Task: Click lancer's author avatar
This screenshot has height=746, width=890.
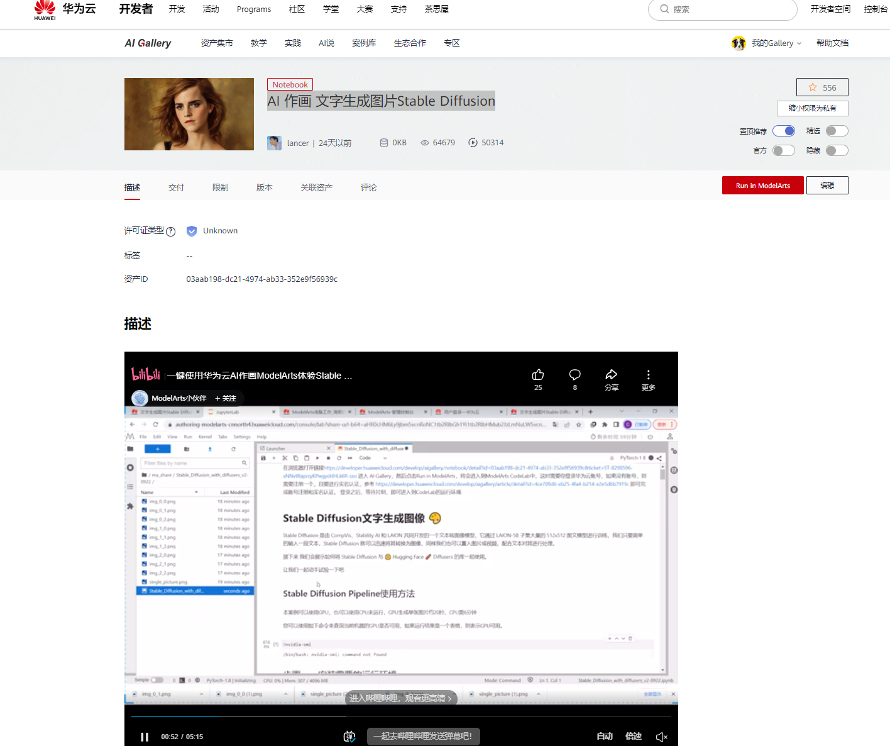Action: (274, 143)
